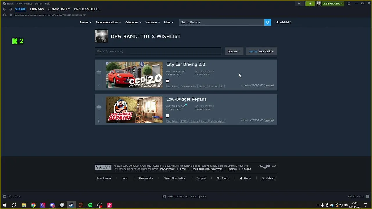Open Privacy Policy footer link
The height and width of the screenshot is (209, 372).
click(x=167, y=169)
